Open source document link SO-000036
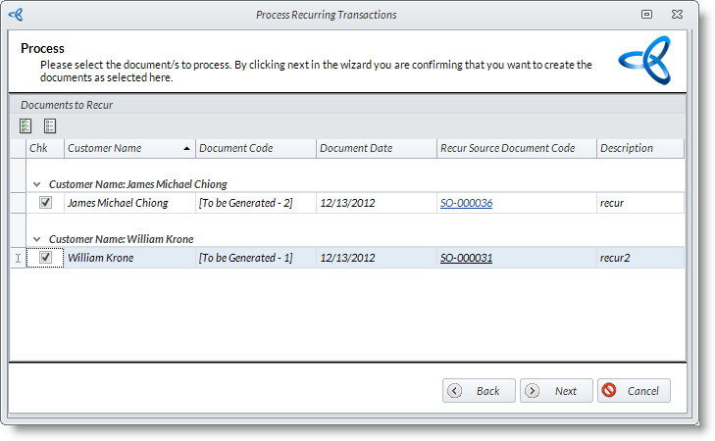 pos(466,203)
